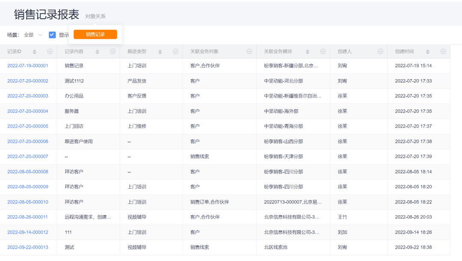Image resolution: width=462 pixels, height=261 pixels.
Task: Click the 2022-09-22 18:38 creation time
Action: pyautogui.click(x=413, y=247)
